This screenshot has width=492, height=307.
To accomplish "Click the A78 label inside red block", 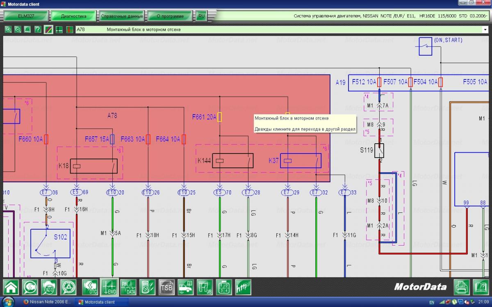I will [112, 116].
